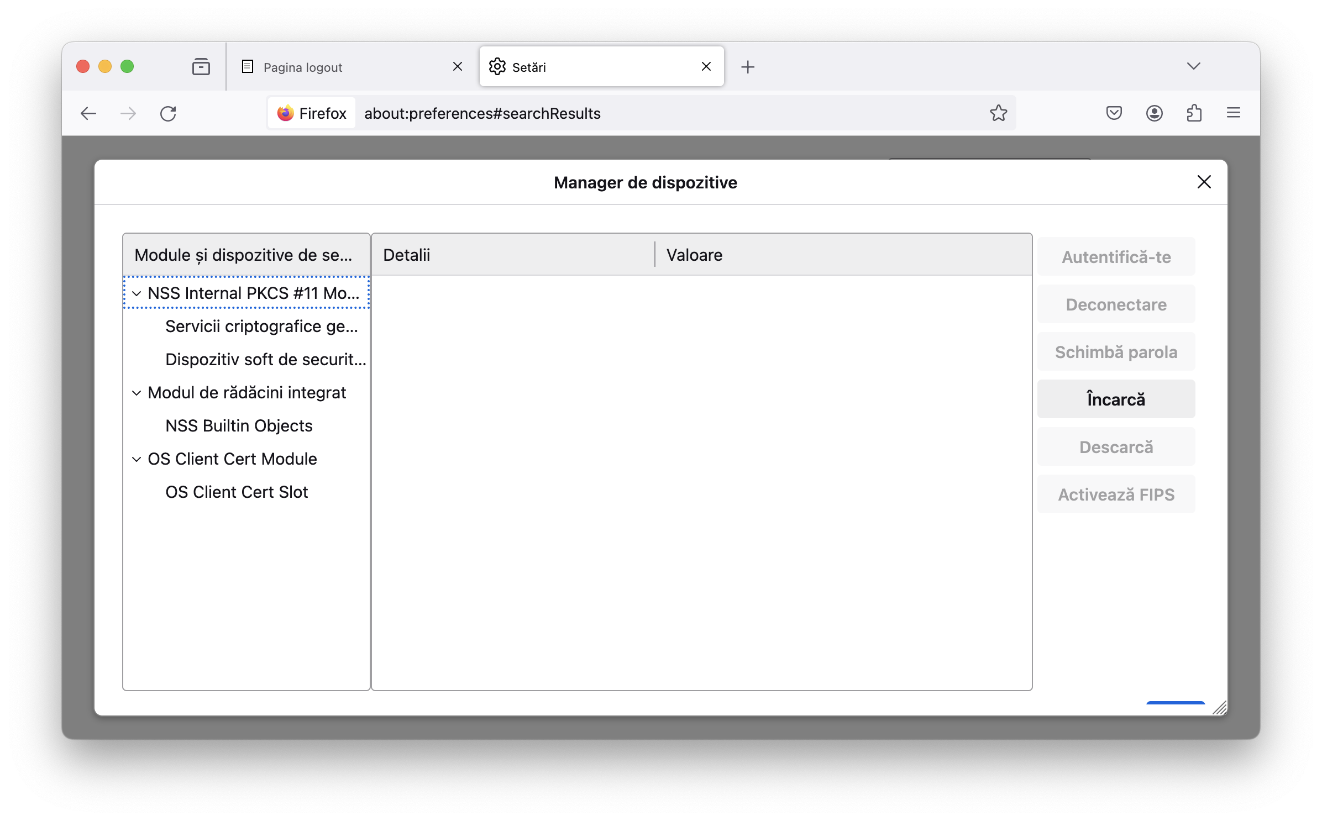Click the Încarcă button
The width and height of the screenshot is (1322, 821).
coord(1115,398)
